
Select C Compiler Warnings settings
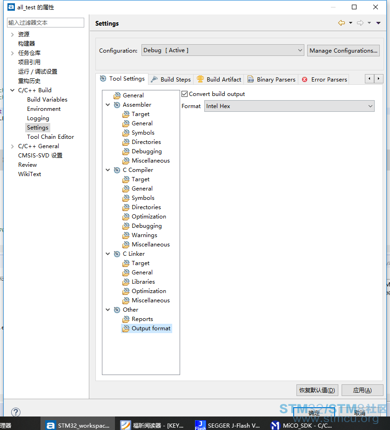coord(144,235)
